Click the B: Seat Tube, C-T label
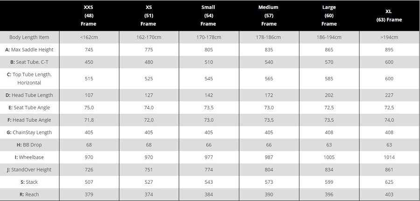The height and width of the screenshot is (201, 420). (29, 62)
